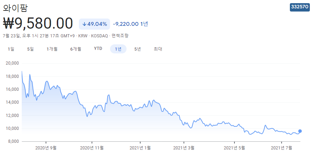Switch to the 1개월 range tab
Screen dimensions: 313x155
(x=52, y=49)
